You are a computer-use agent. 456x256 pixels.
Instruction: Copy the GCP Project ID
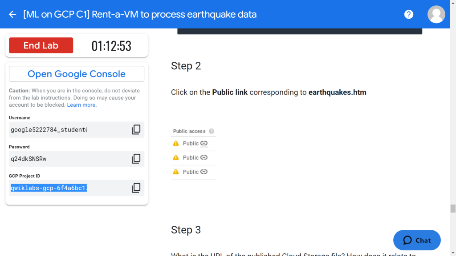coord(136,188)
